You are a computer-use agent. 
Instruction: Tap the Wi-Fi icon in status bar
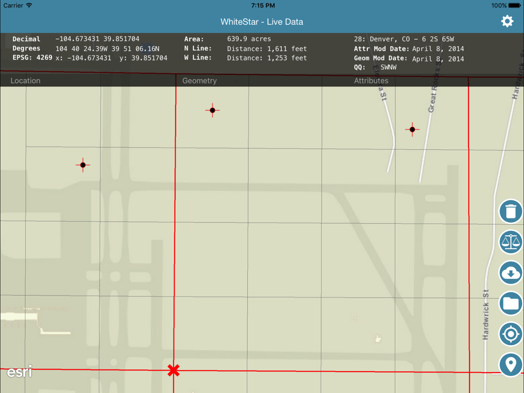click(x=29, y=5)
